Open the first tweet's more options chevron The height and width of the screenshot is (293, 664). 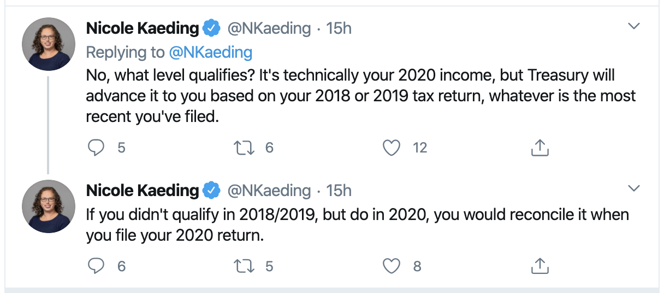coord(633,26)
